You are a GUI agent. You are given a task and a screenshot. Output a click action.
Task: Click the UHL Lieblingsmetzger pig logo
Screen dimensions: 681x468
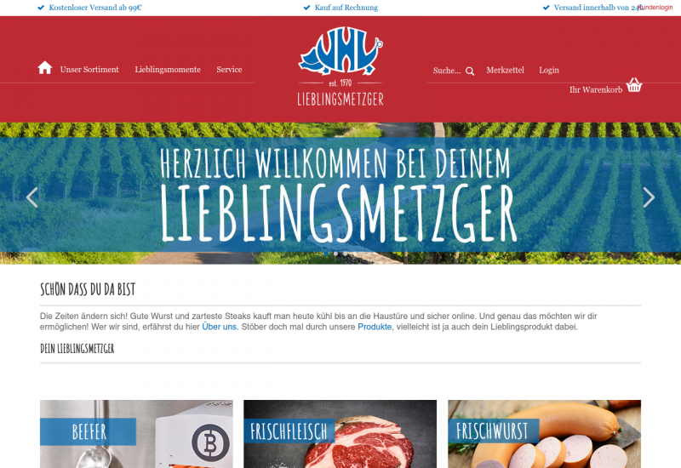tap(340, 66)
